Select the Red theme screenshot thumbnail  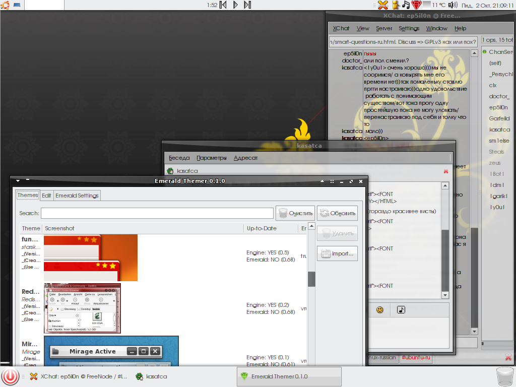[x=82, y=308]
